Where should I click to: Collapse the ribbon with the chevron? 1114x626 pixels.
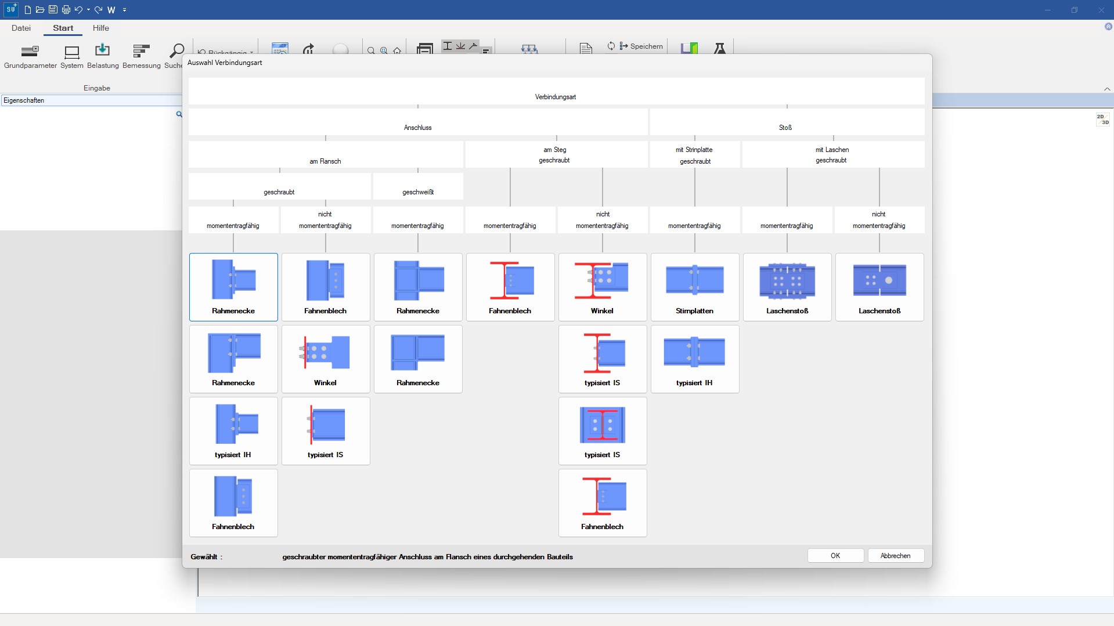pyautogui.click(x=1106, y=89)
